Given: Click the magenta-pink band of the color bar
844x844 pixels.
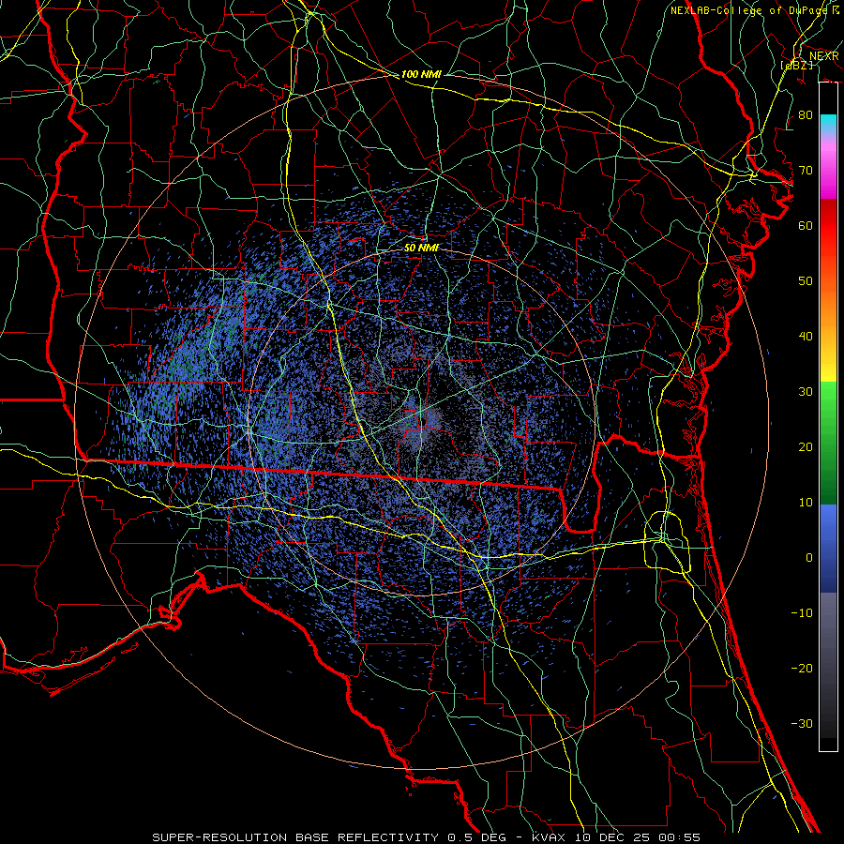Looking at the screenshot, I should (828, 168).
